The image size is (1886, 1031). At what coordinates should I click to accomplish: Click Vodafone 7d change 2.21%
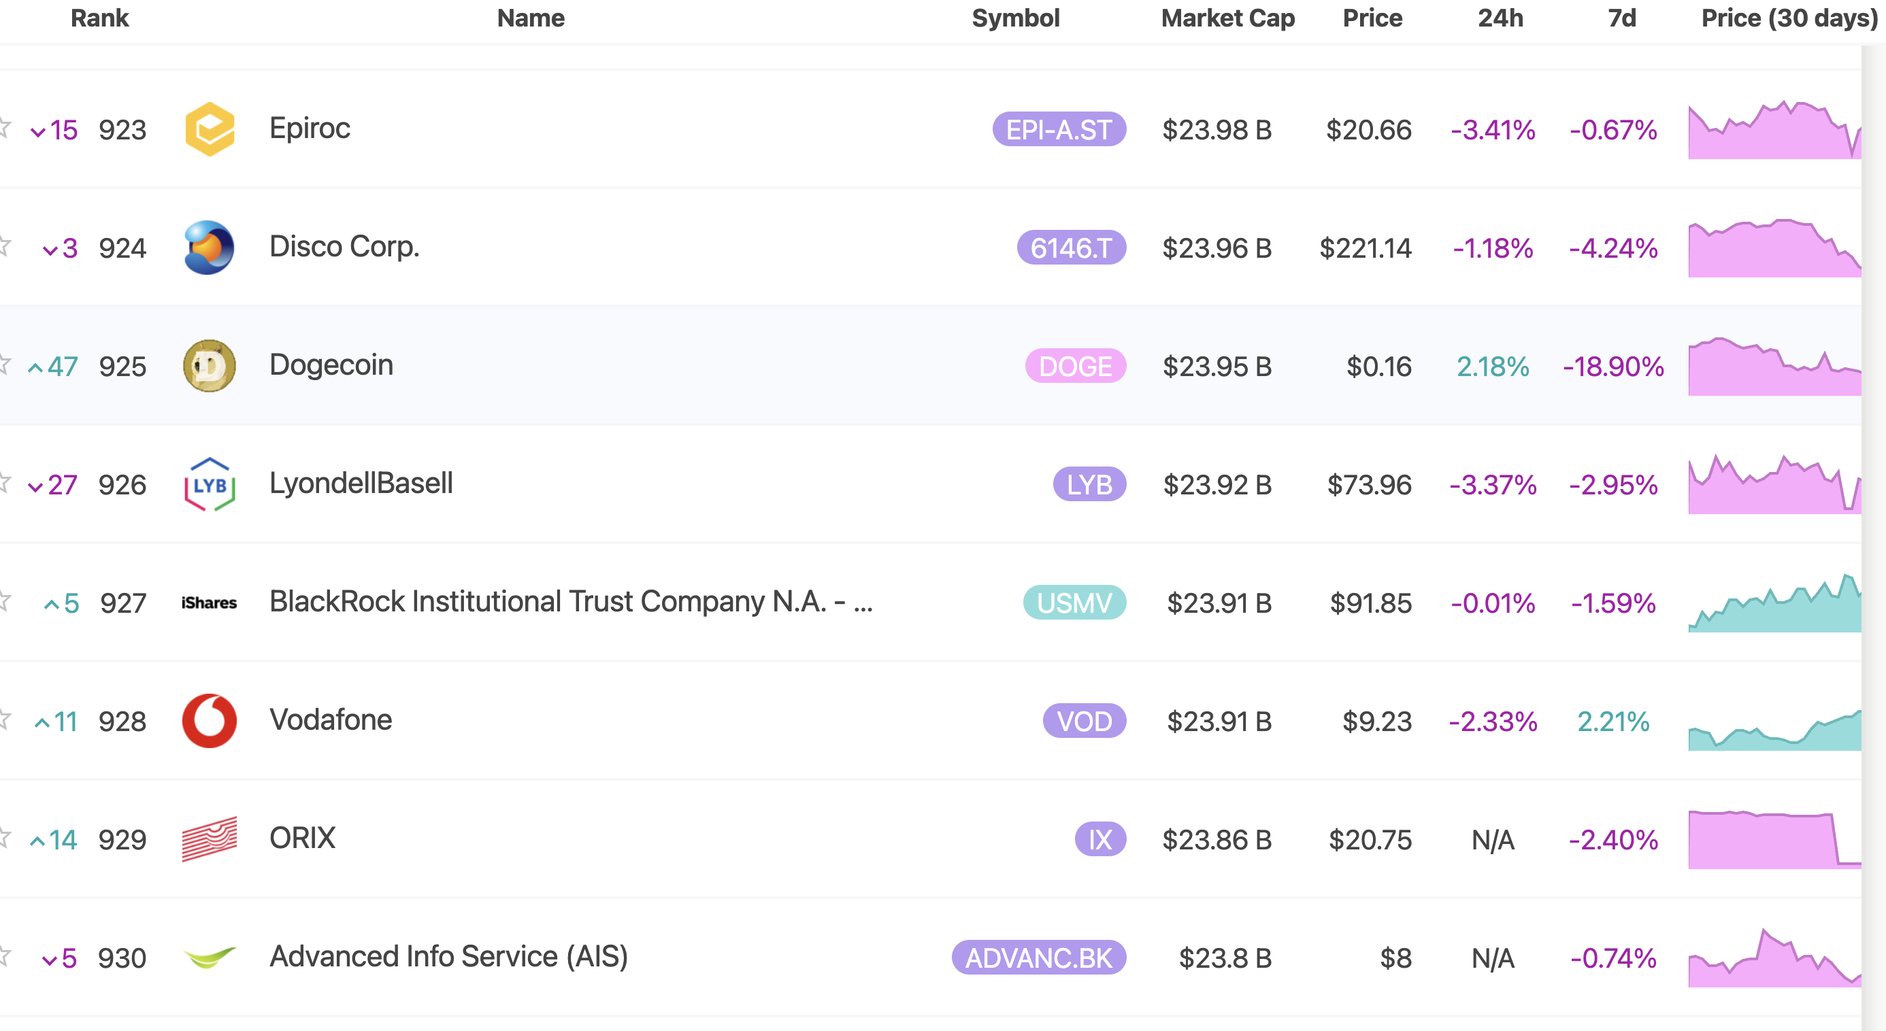1613,722
